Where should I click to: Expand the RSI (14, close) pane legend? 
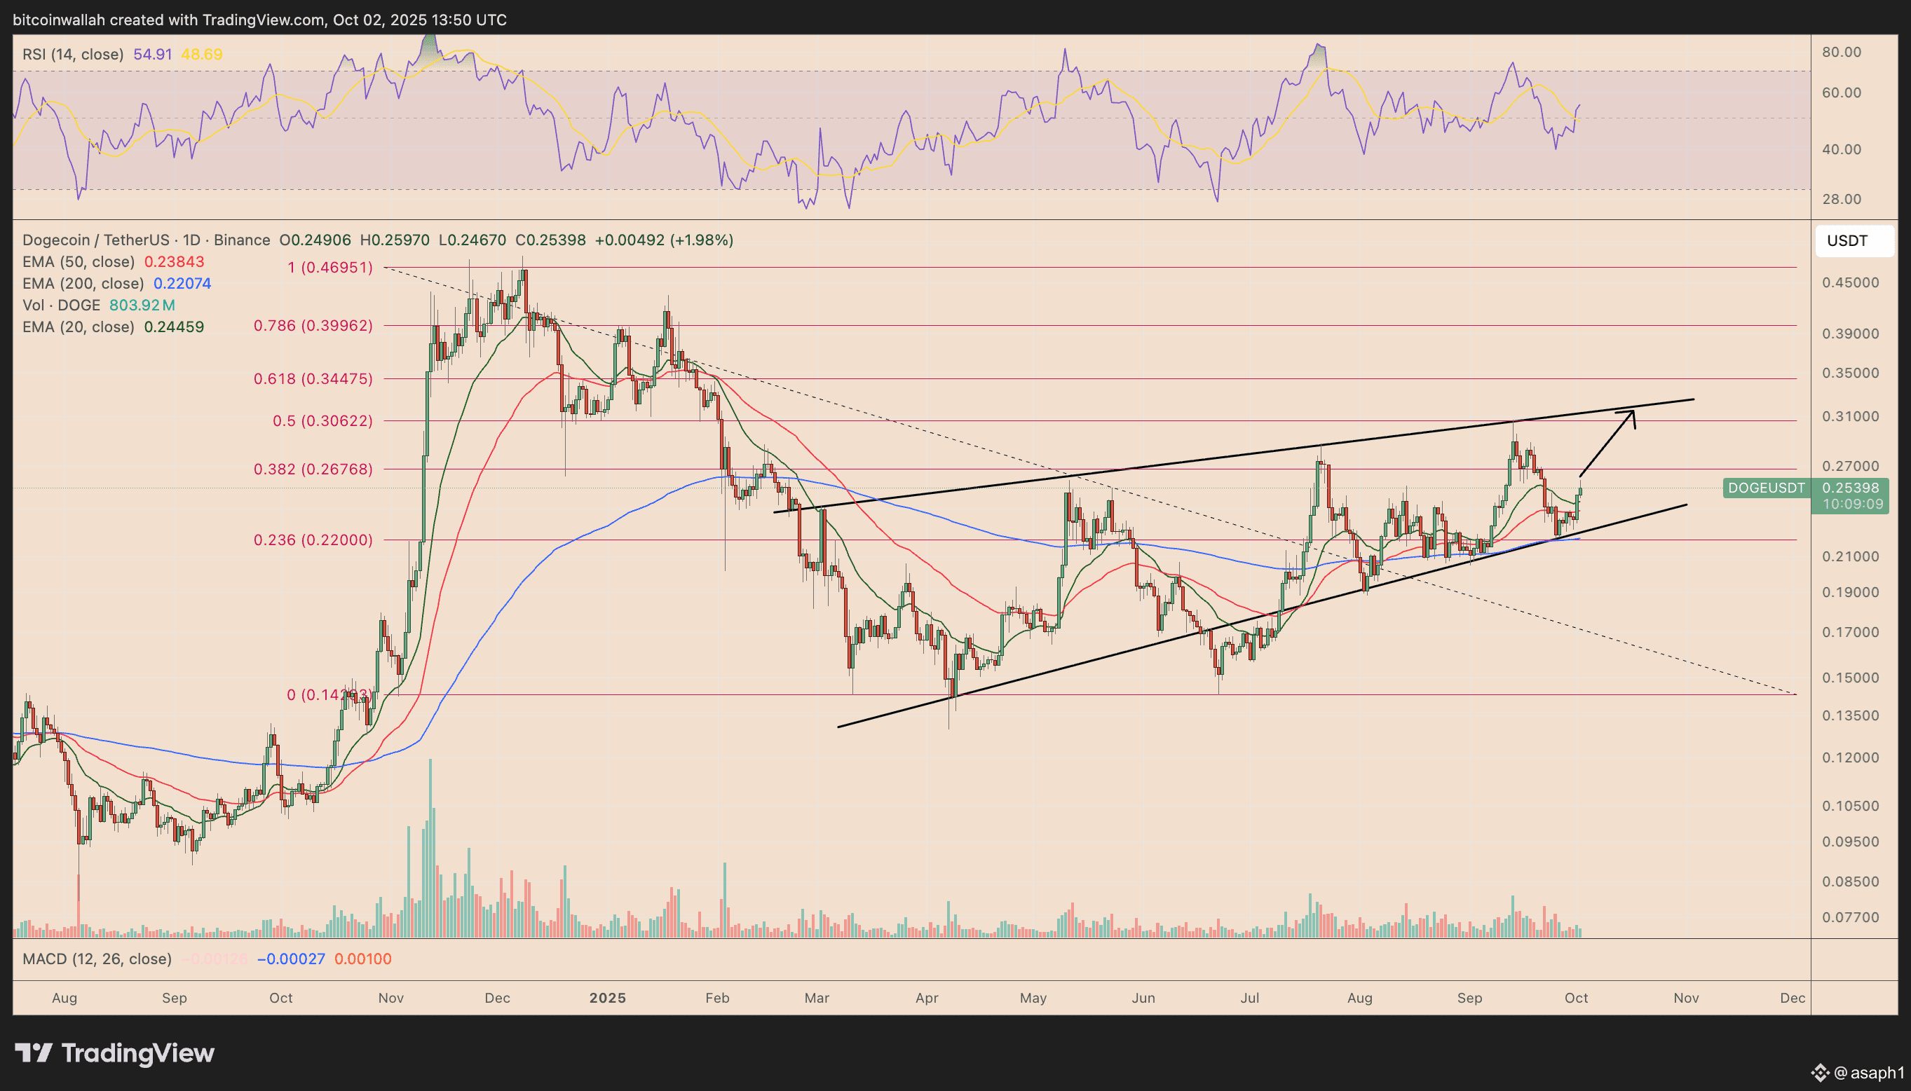pyautogui.click(x=73, y=54)
